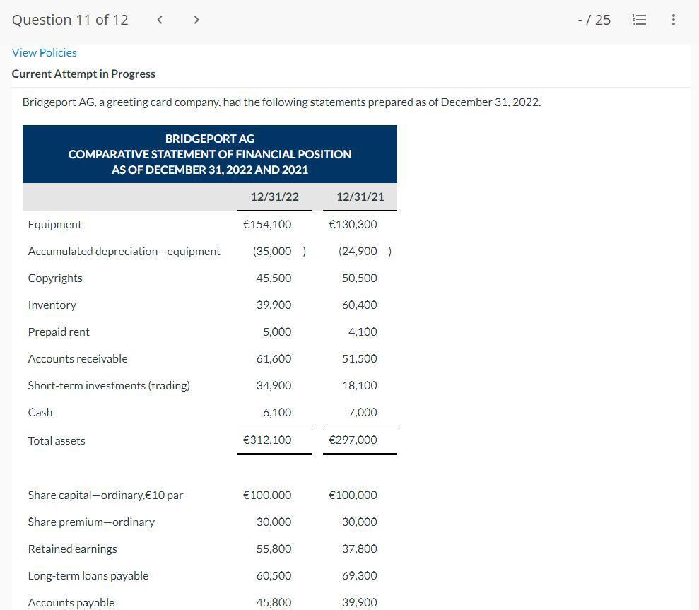699x610 pixels.
Task: Click the 61,600 accounts receivable value
Action: coord(274,358)
